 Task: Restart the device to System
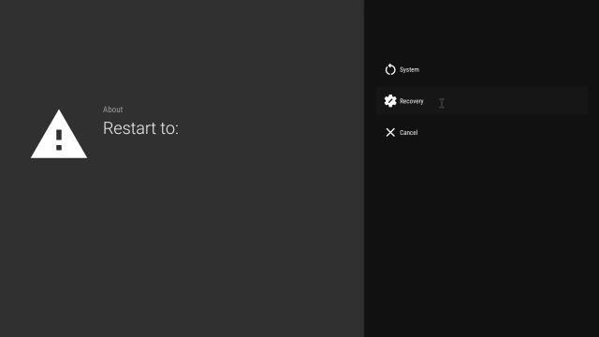481,69
